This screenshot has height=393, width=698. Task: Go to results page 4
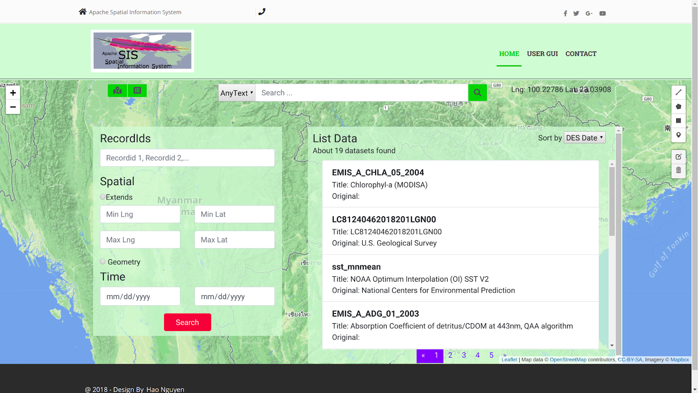[478, 355]
